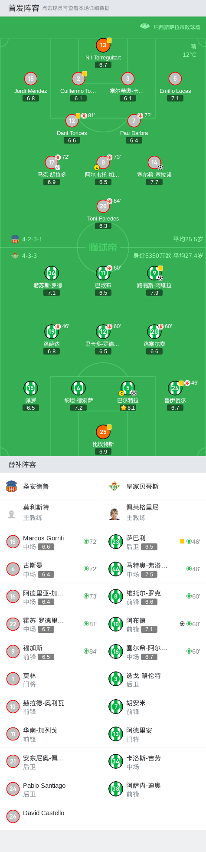Open Dani Torices number 12 player badge
206x852 pixels.
point(72,121)
